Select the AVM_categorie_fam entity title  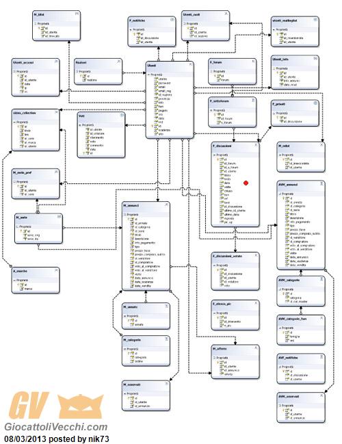coord(292,319)
